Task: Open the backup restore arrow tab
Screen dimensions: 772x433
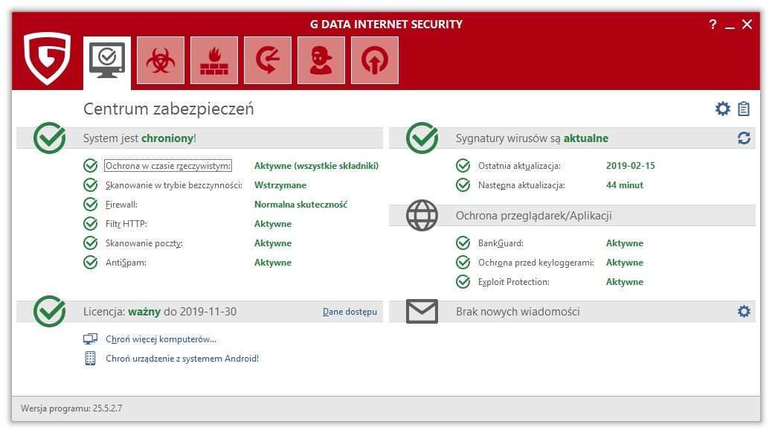Action: [267, 60]
